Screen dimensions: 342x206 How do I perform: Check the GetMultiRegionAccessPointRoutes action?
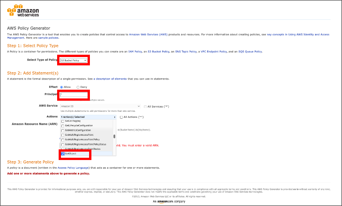tap(62, 149)
